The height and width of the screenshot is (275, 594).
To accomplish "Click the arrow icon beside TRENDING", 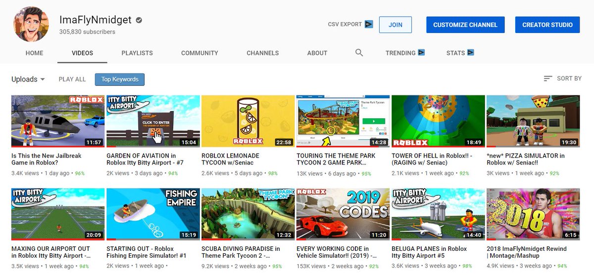I will tap(421, 52).
